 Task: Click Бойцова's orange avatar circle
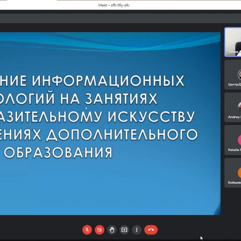pos(239,172)
